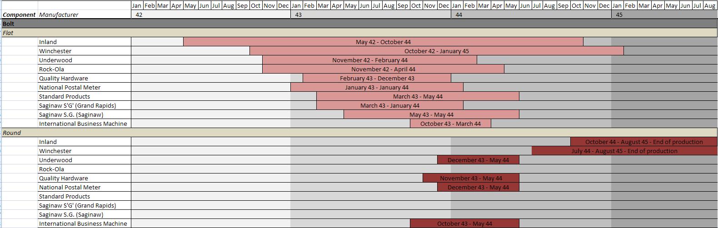Select the Jan month header above year 43
Screen dimensions: 718x228
pos(296,5)
